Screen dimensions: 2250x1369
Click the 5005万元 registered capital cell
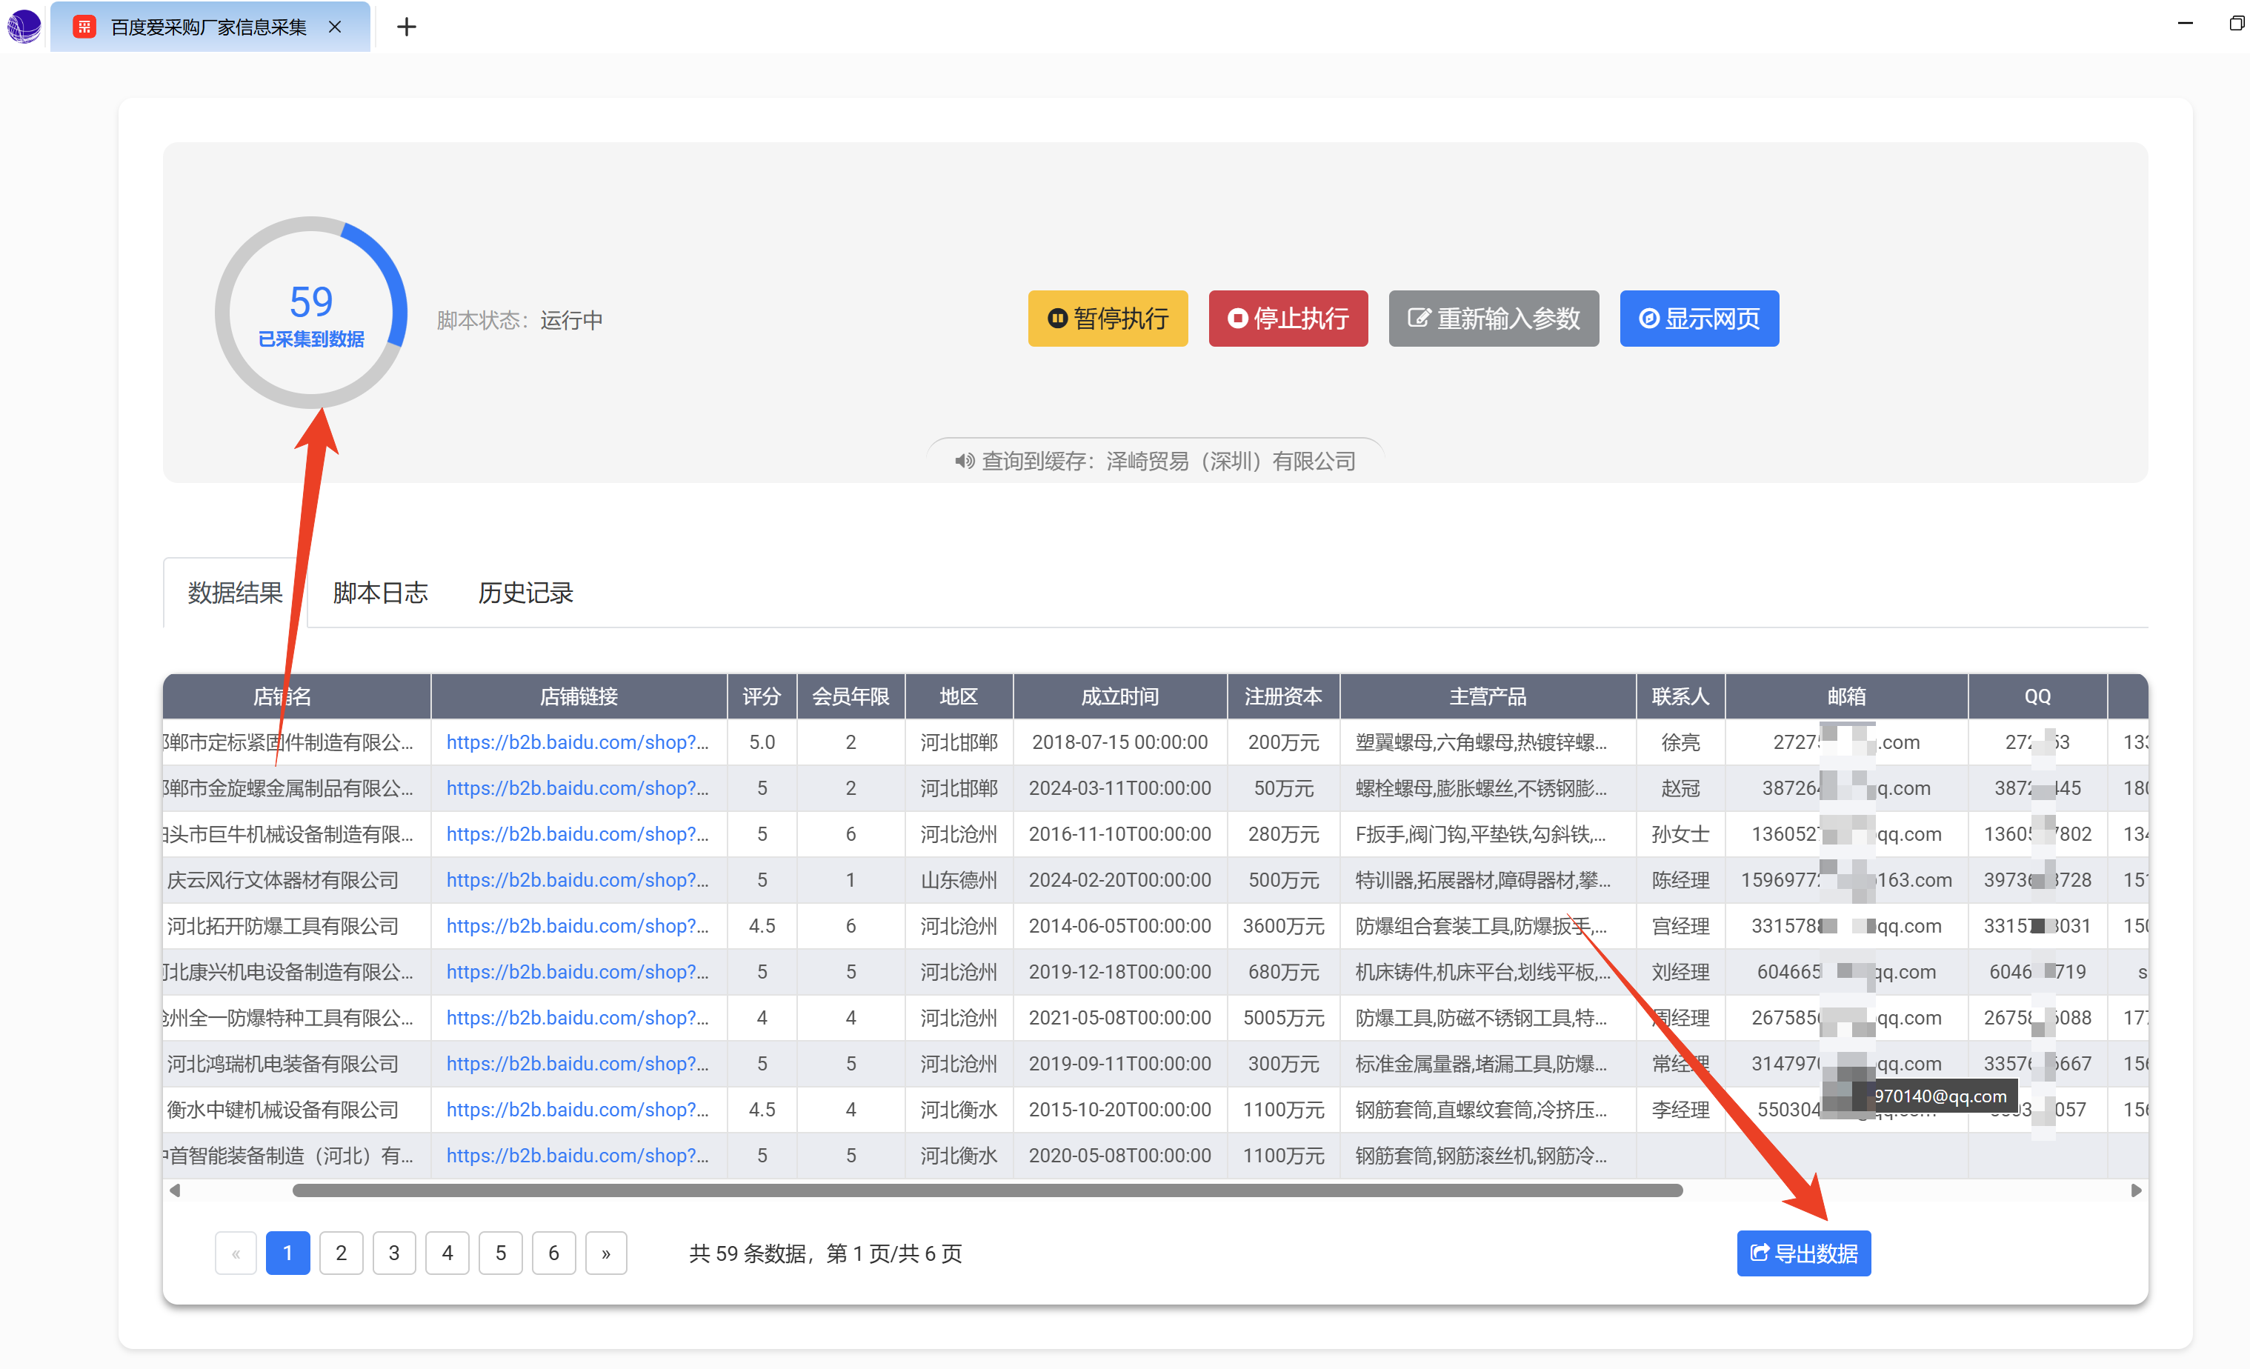coord(1283,1017)
